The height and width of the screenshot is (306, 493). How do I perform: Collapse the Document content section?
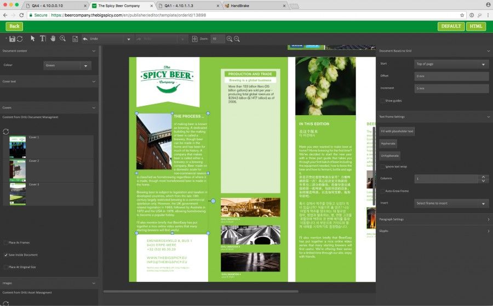coord(94,50)
